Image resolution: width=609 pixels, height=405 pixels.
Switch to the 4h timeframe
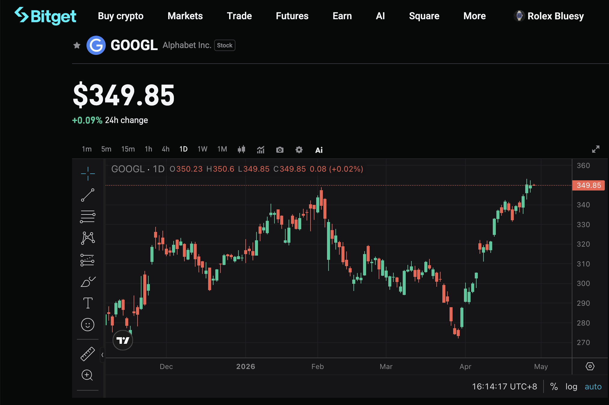click(165, 149)
